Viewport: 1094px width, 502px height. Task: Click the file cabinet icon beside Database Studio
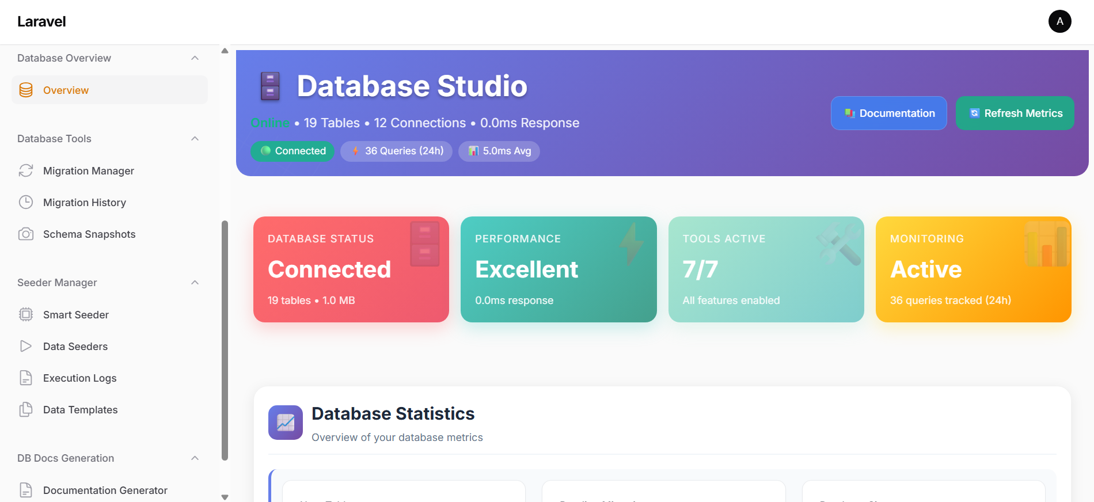(x=270, y=86)
